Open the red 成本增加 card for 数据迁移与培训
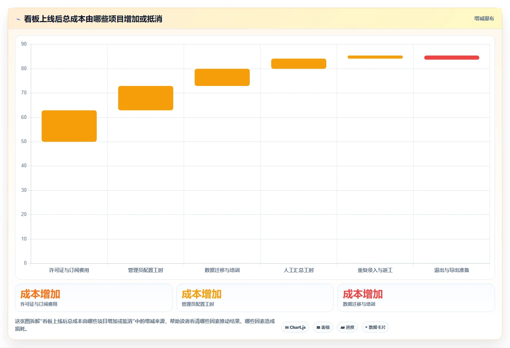 tap(416, 298)
